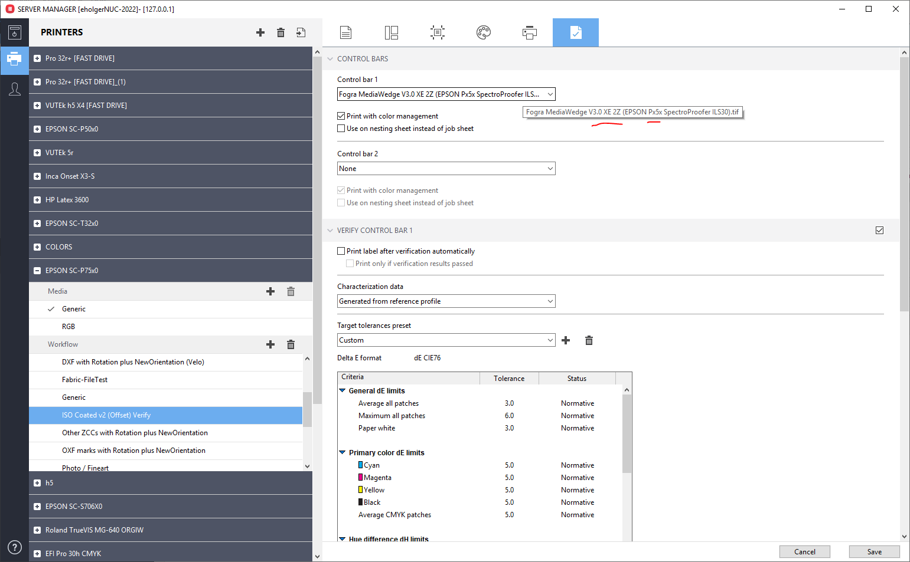Viewport: 910px width, 562px height.
Task: Click the import printer icon in PRINTERS header
Action: pyautogui.click(x=301, y=32)
